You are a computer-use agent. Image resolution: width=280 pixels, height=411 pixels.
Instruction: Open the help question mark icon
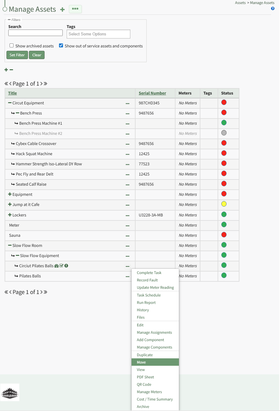coord(273,9)
